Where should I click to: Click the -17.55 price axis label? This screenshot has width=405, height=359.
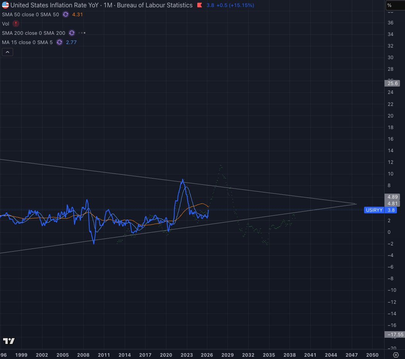click(395, 334)
